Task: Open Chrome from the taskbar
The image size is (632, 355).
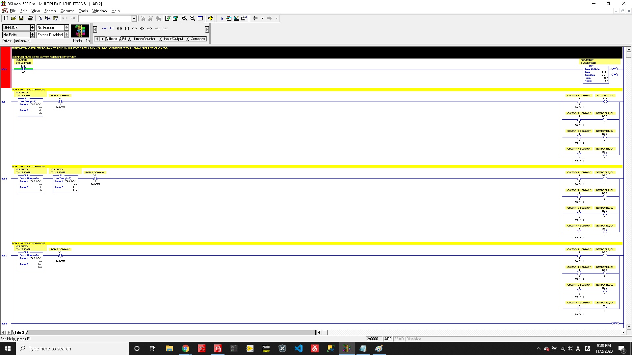Action: 186,348
